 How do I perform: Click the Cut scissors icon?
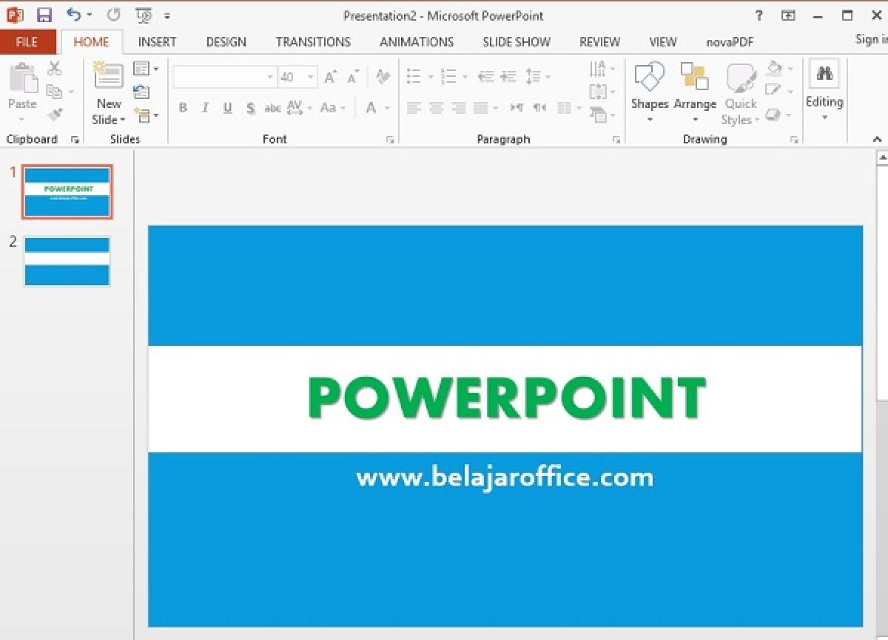click(x=55, y=69)
